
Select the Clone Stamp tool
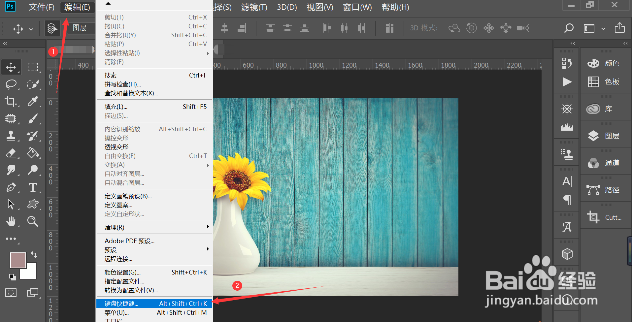coord(11,136)
